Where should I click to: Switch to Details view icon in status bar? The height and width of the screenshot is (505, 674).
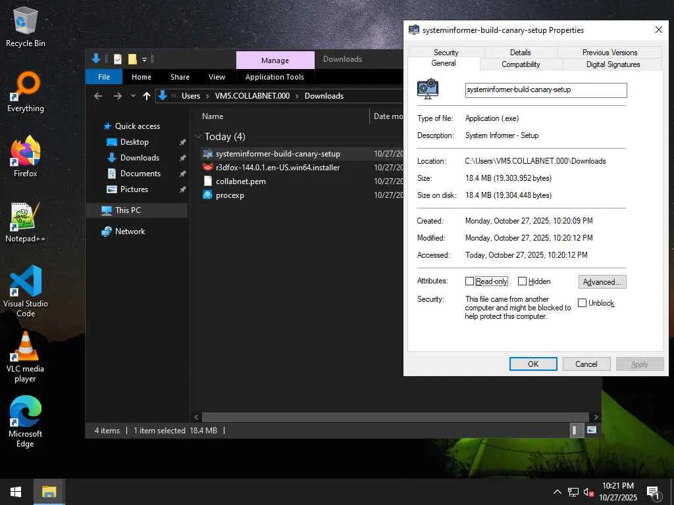click(575, 430)
